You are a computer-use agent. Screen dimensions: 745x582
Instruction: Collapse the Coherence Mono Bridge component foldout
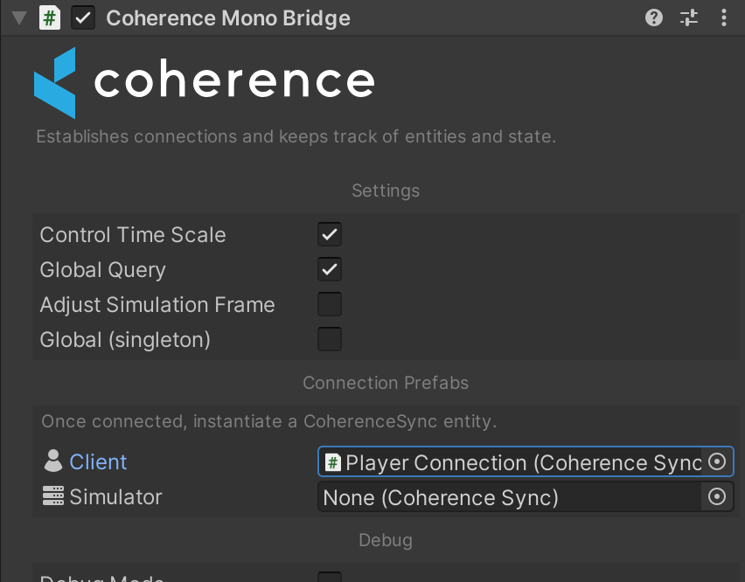point(18,17)
